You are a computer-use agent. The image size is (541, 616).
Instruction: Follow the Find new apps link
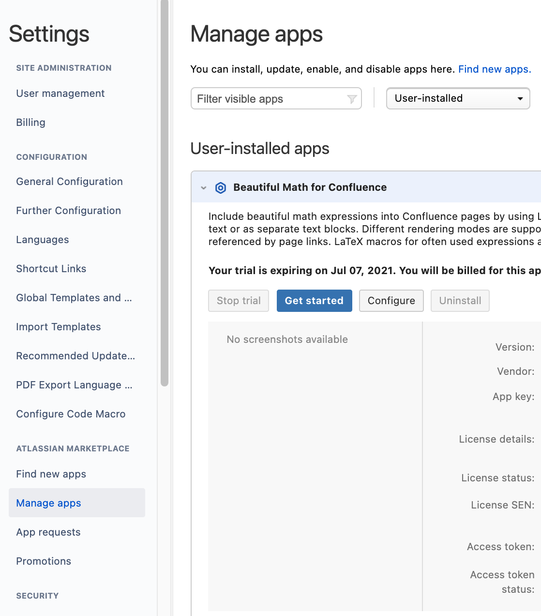click(x=495, y=69)
